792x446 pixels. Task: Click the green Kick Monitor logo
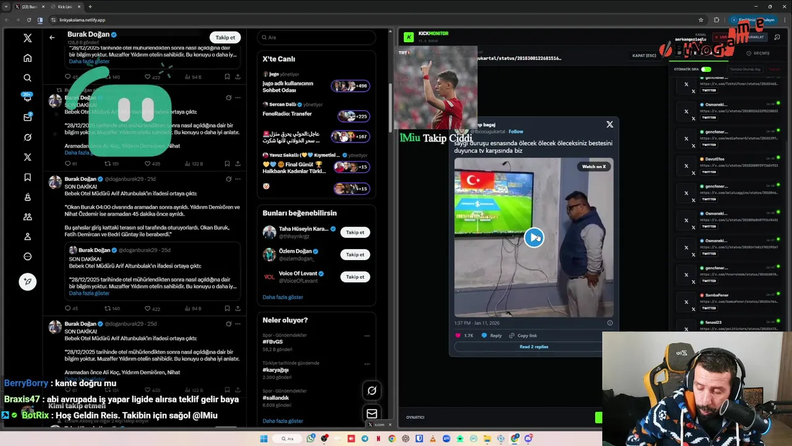point(408,37)
